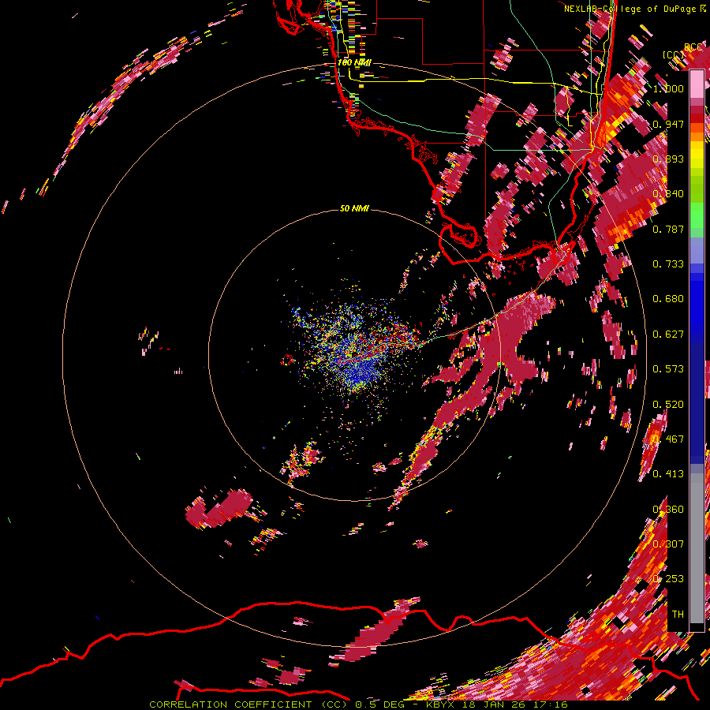Click the NEXLAB-College of DuPage header text

click(x=630, y=9)
